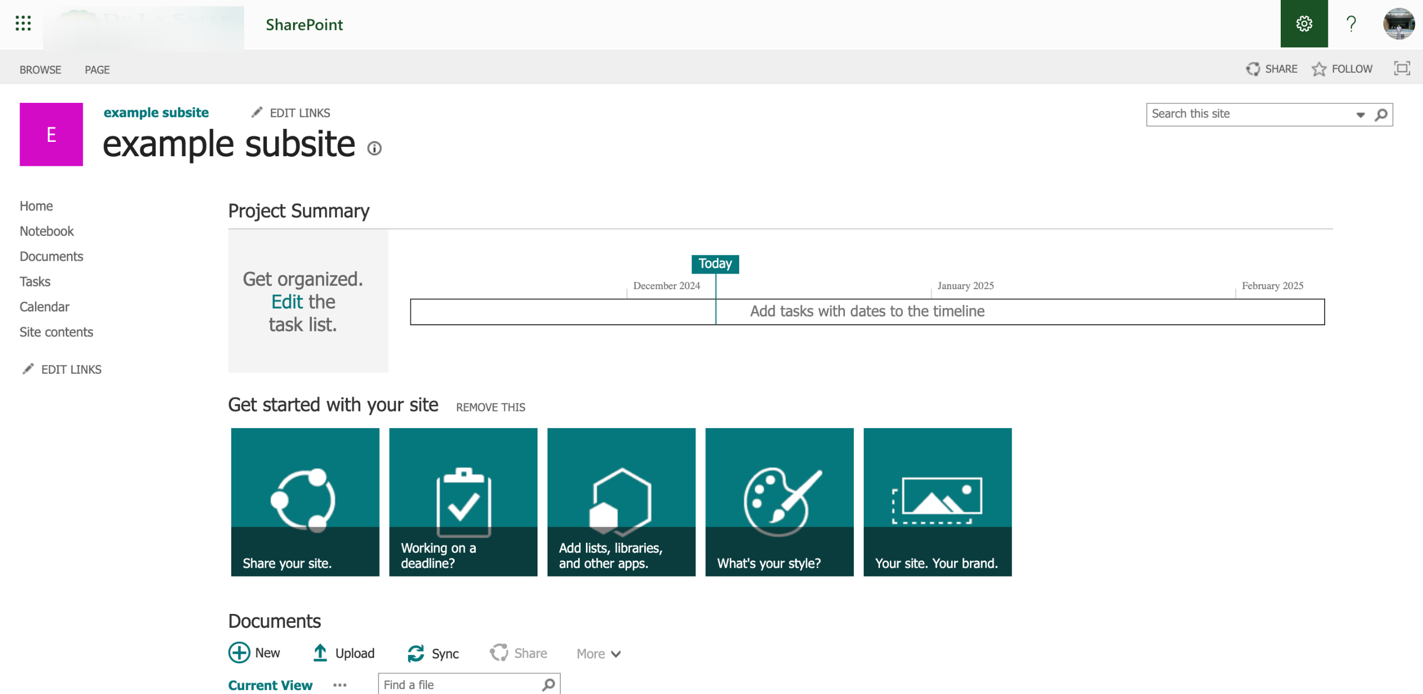Open Site contents in left navigation

pos(56,332)
